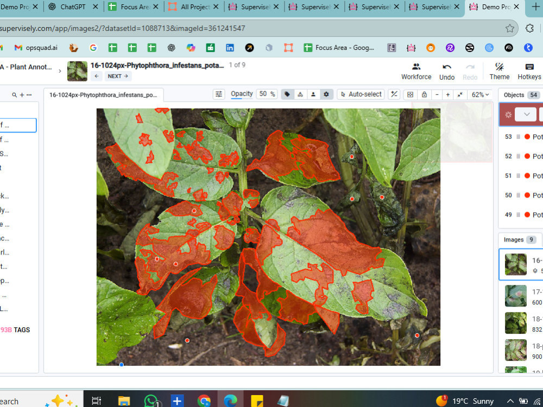Toggle the labeler person display icon
This screenshot has height=407, width=543.
point(313,94)
